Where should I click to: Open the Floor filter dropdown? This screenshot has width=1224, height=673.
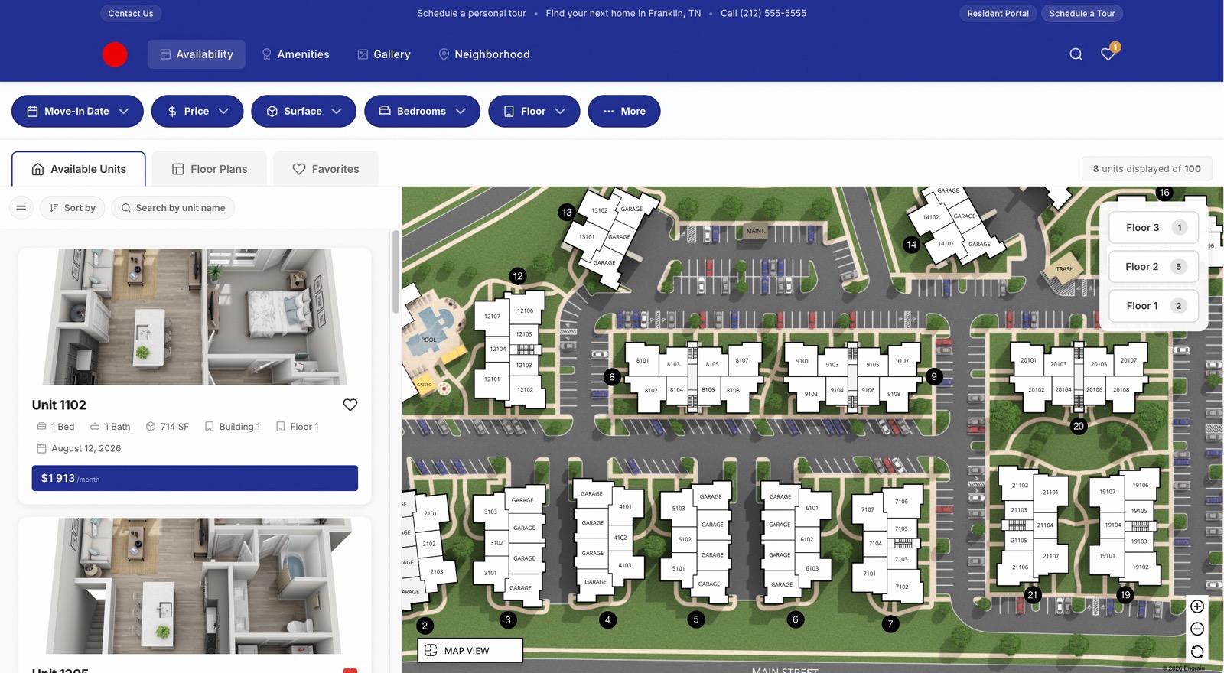[x=534, y=111]
